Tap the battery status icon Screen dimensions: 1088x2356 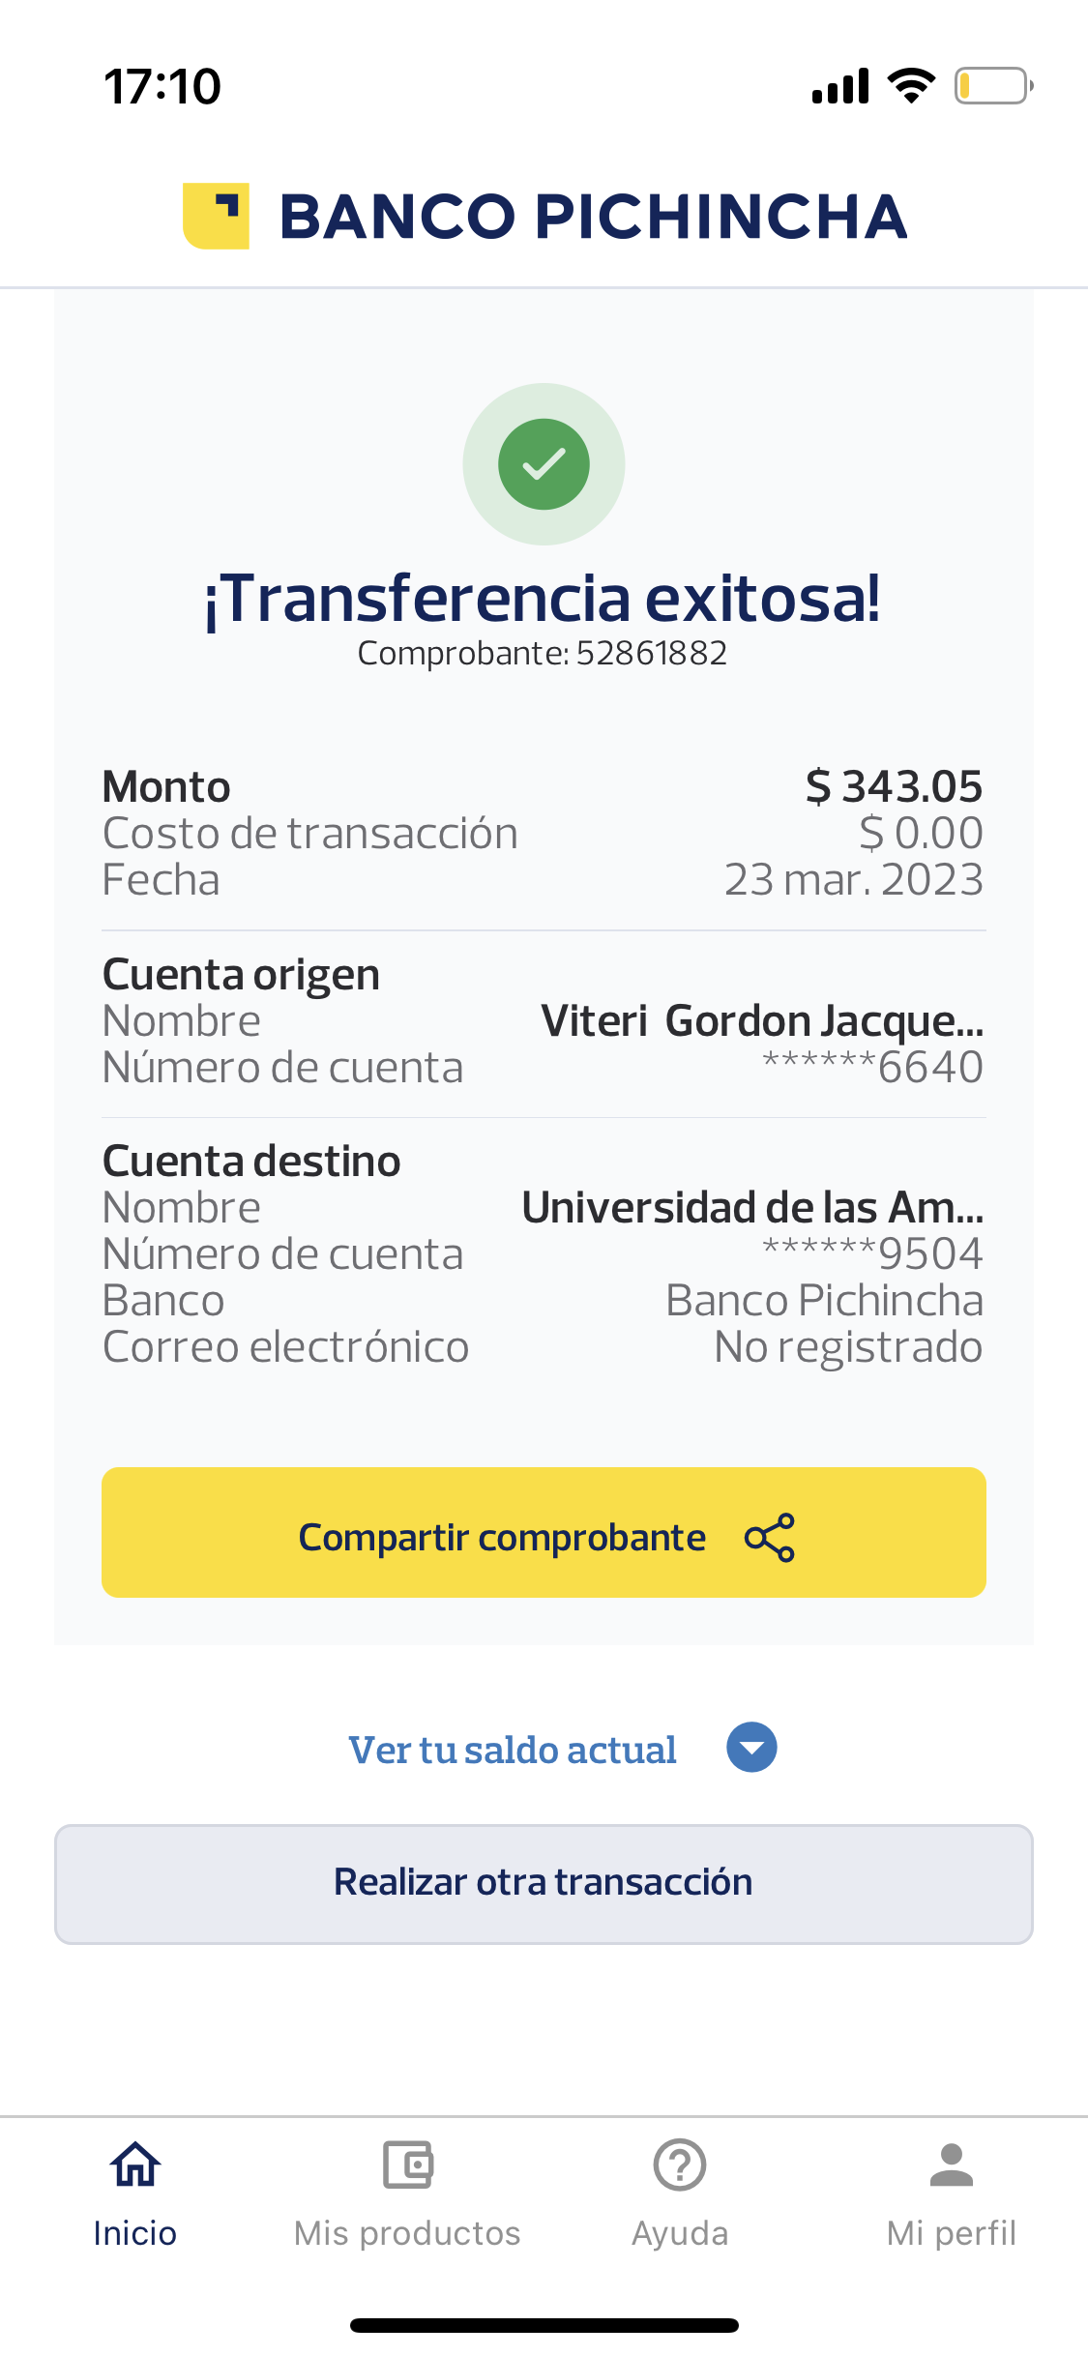click(993, 86)
